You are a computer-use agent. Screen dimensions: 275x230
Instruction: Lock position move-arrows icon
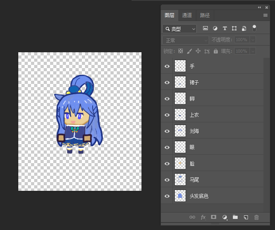(x=198, y=51)
